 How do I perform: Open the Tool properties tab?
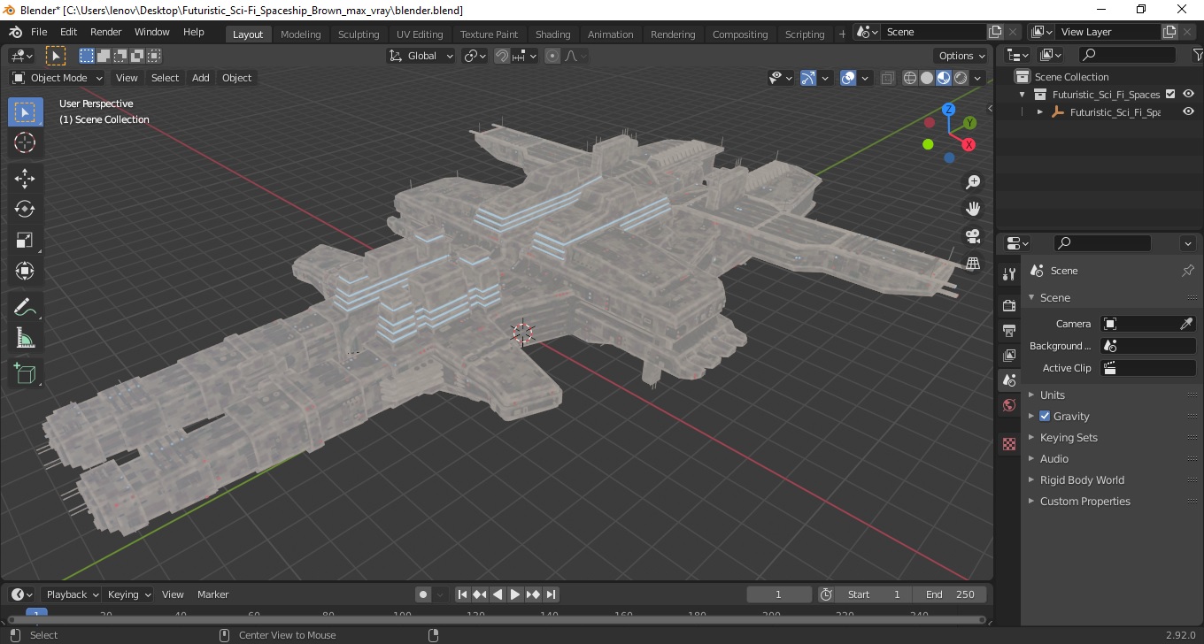point(1009,274)
